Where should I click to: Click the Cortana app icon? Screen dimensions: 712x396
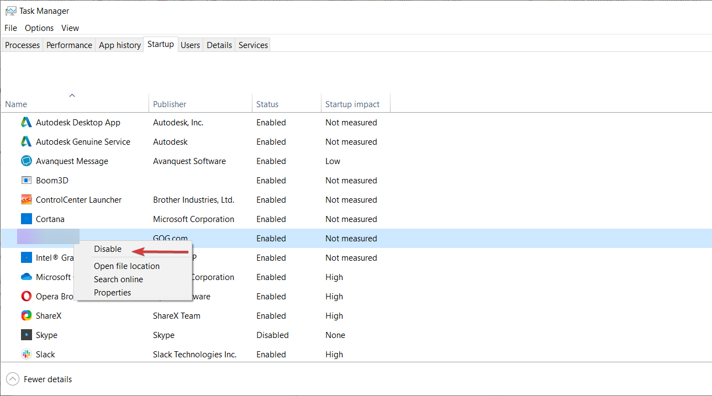(x=26, y=219)
